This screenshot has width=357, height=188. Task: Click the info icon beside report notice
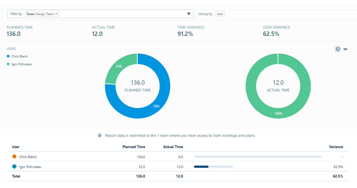click(100, 135)
